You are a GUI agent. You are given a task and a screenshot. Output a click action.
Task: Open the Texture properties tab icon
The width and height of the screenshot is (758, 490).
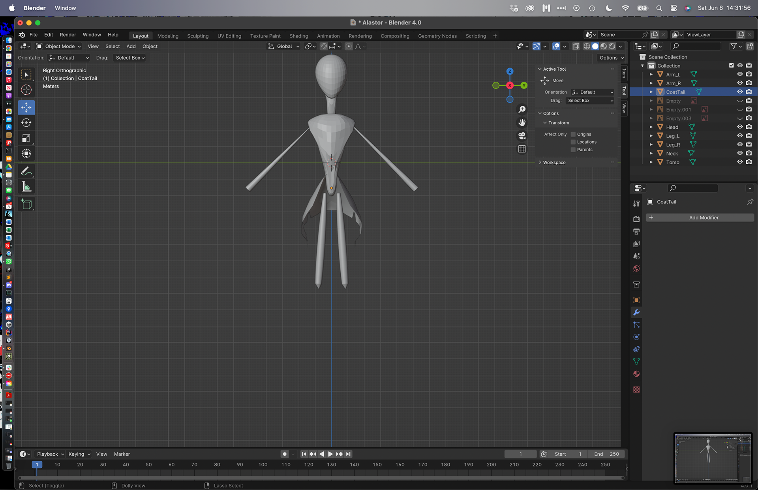[x=636, y=389]
